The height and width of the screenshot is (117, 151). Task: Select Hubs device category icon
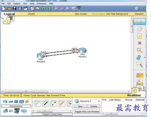[x=16, y=101]
